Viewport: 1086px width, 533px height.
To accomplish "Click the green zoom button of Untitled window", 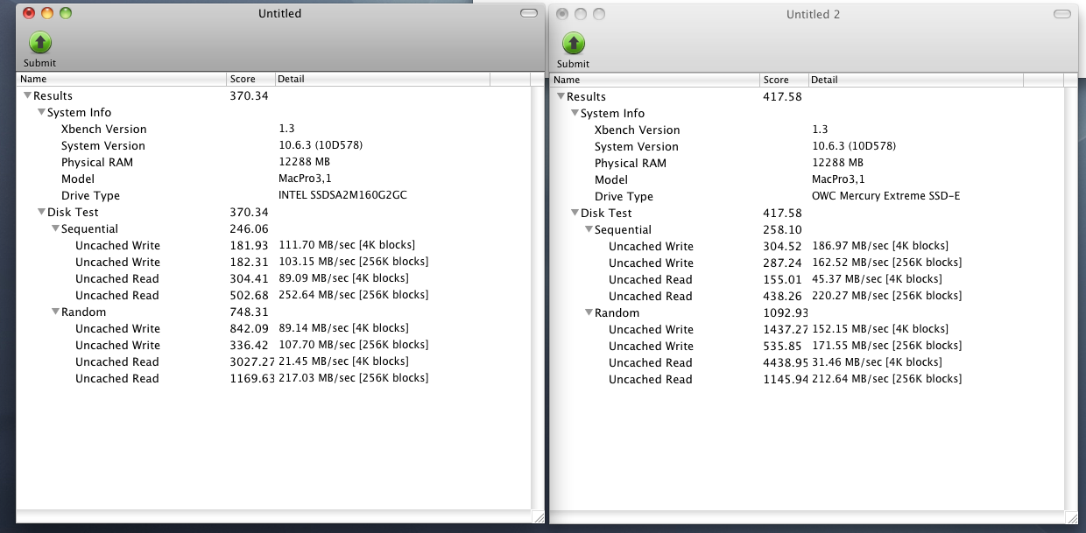I will 66,13.
